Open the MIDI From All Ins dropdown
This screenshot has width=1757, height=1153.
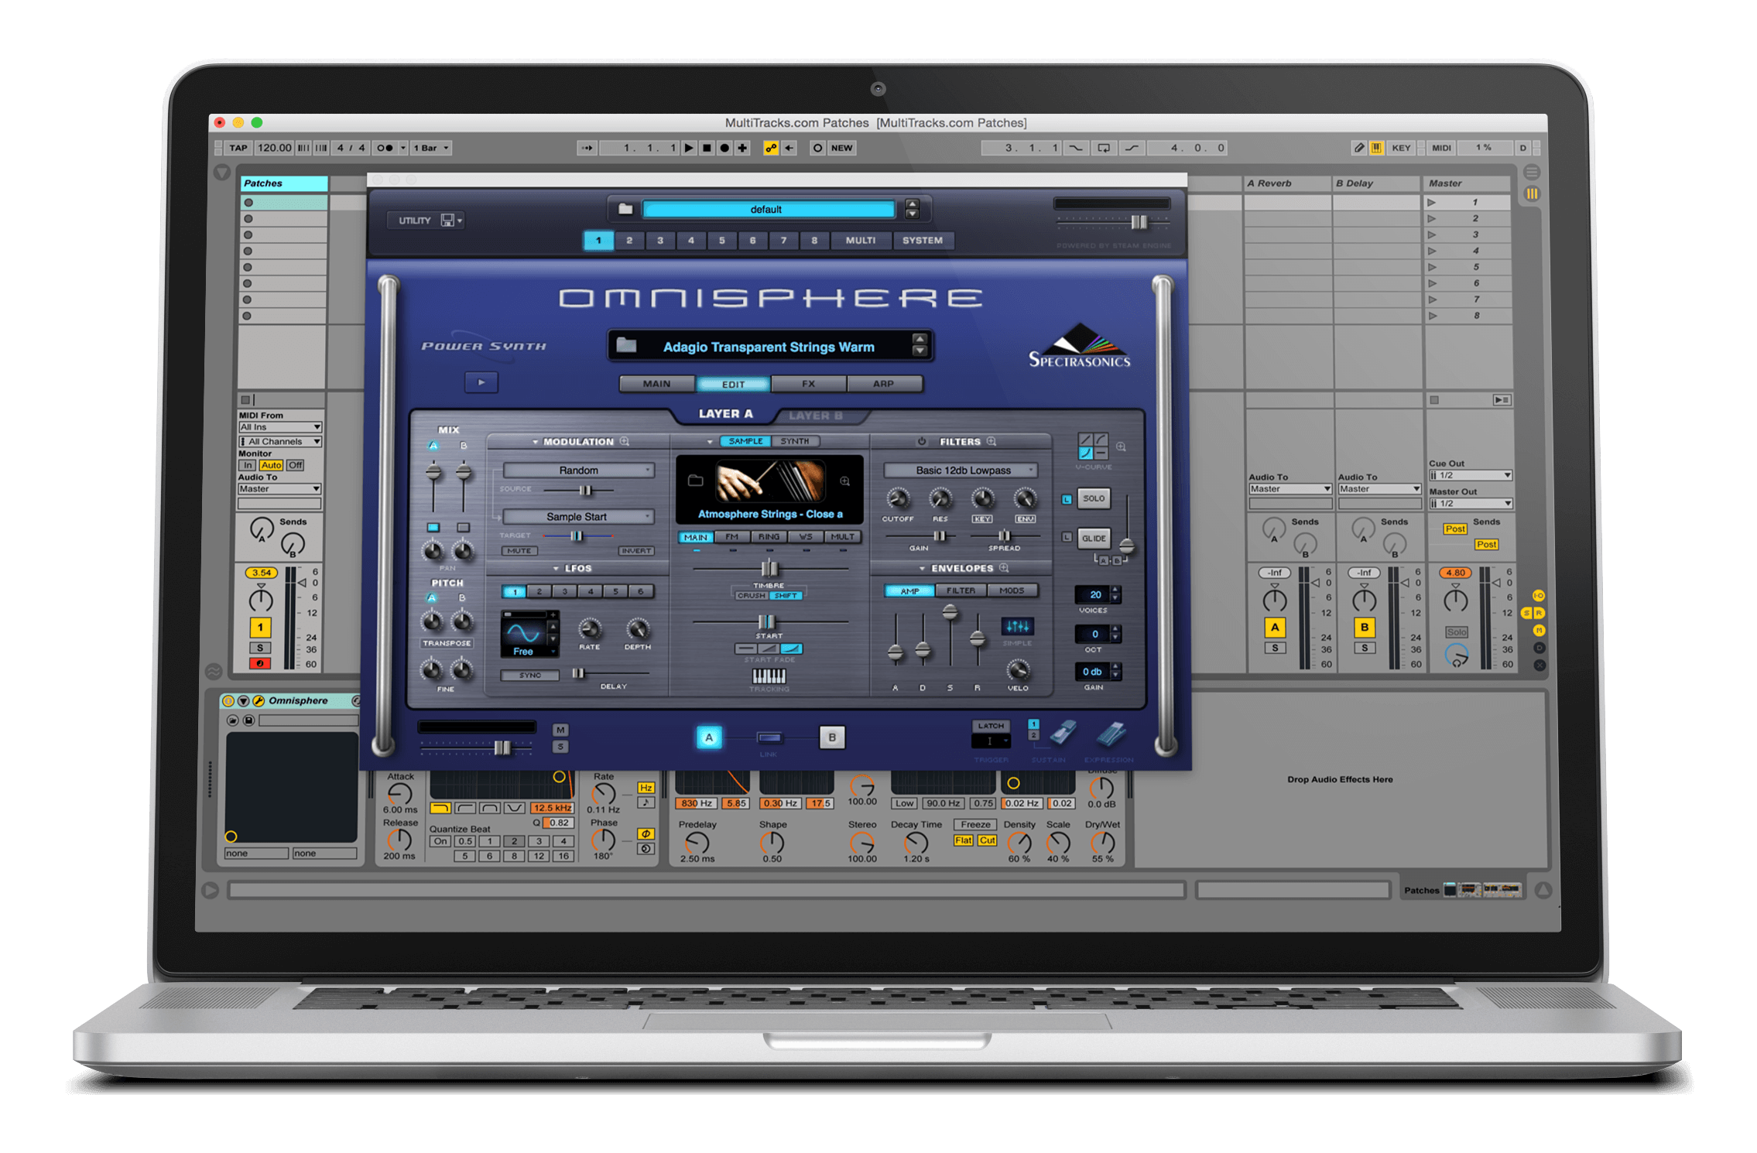280,426
